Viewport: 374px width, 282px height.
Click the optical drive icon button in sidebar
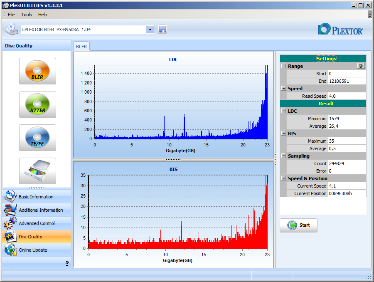(37, 171)
